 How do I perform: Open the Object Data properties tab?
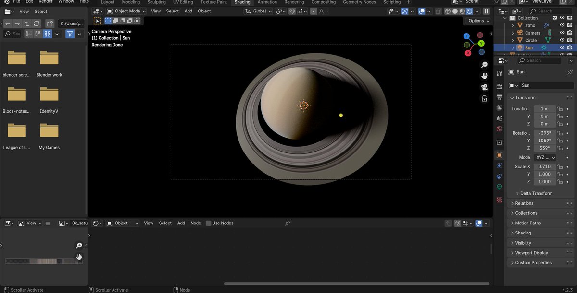tap(499, 187)
